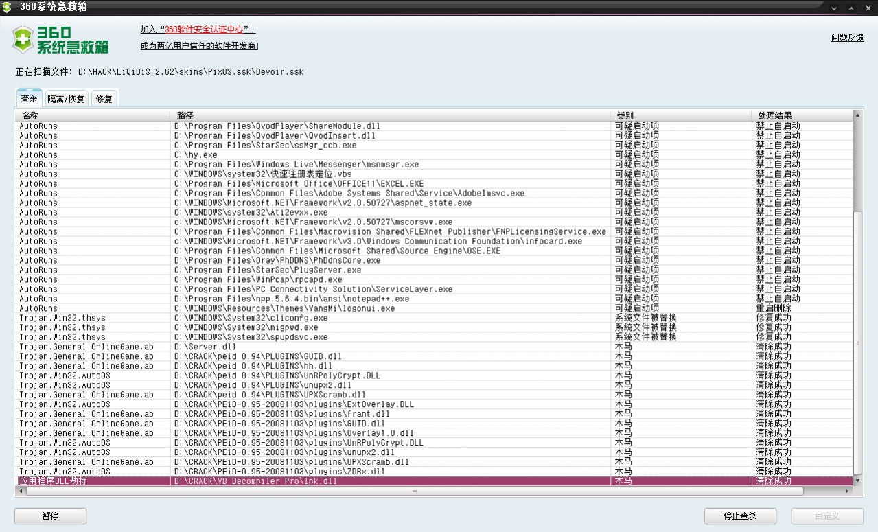Image resolution: width=878 pixels, height=532 pixels.
Task: Click the 360 shield icon in title bar
Action: point(7,7)
